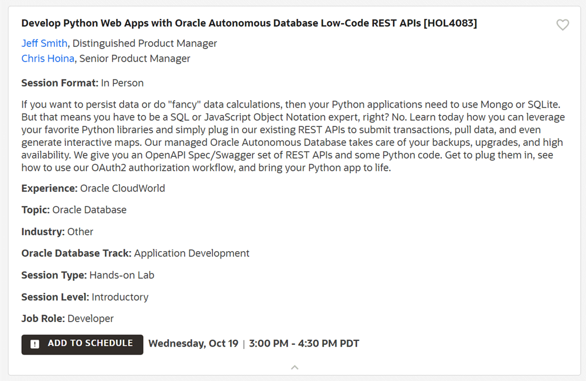Click the Introductory session level value
The image size is (586, 381).
pyautogui.click(x=120, y=297)
